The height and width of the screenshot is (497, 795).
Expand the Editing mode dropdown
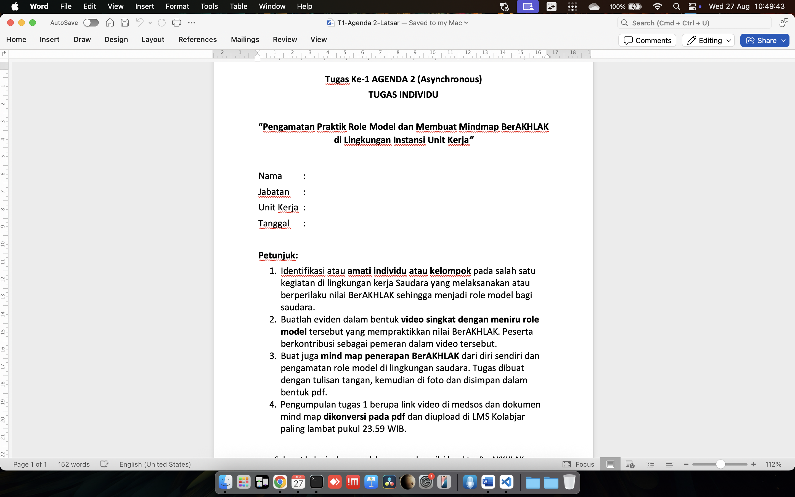tap(728, 40)
